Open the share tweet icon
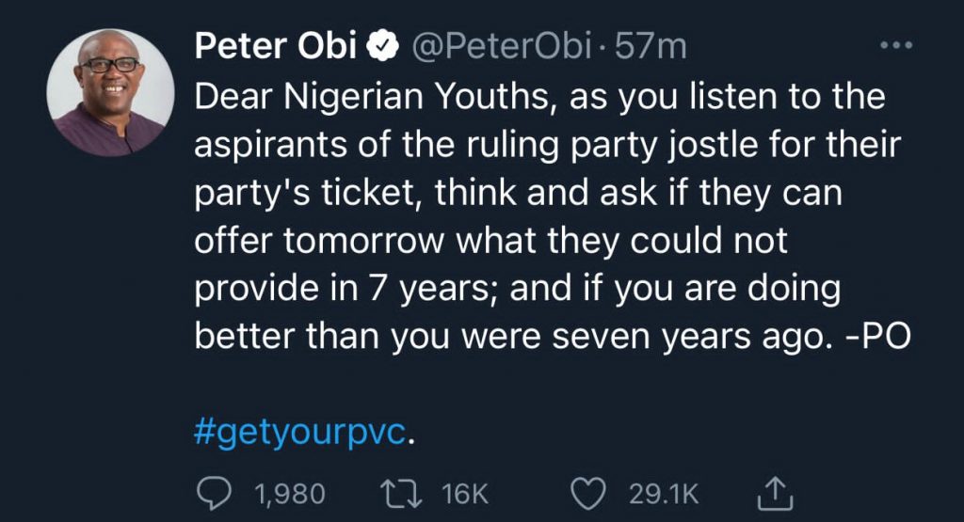This screenshot has height=522, width=964. coord(775,493)
